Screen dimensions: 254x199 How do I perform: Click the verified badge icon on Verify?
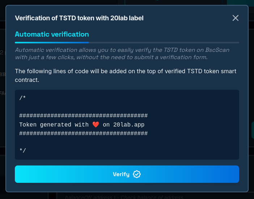[x=137, y=174]
